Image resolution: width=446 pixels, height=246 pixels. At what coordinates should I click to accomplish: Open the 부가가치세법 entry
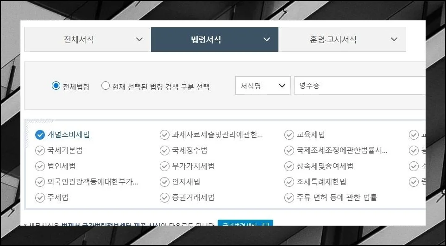(193, 166)
